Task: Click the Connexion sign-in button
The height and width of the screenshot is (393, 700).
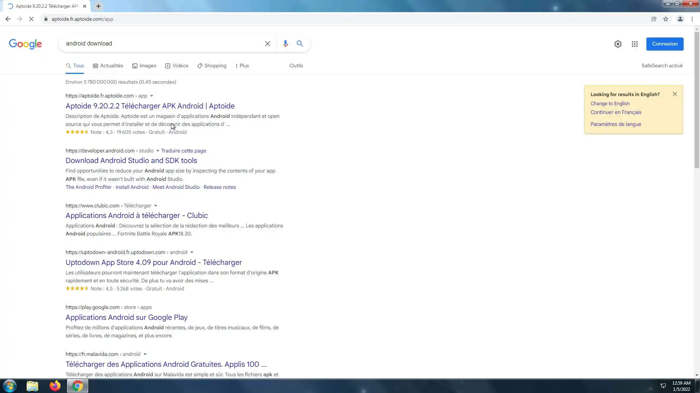Action: coord(665,44)
